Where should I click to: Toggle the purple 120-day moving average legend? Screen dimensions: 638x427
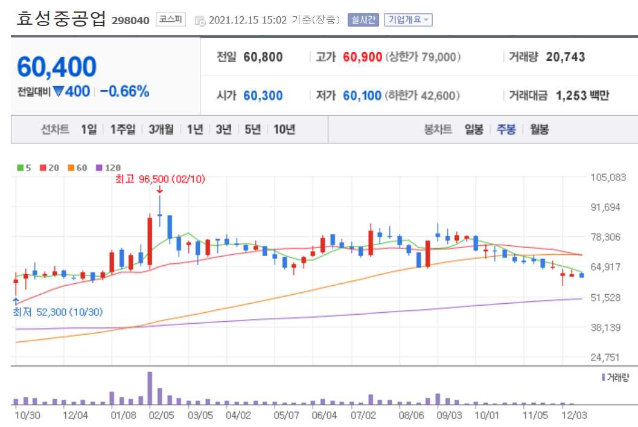point(98,168)
